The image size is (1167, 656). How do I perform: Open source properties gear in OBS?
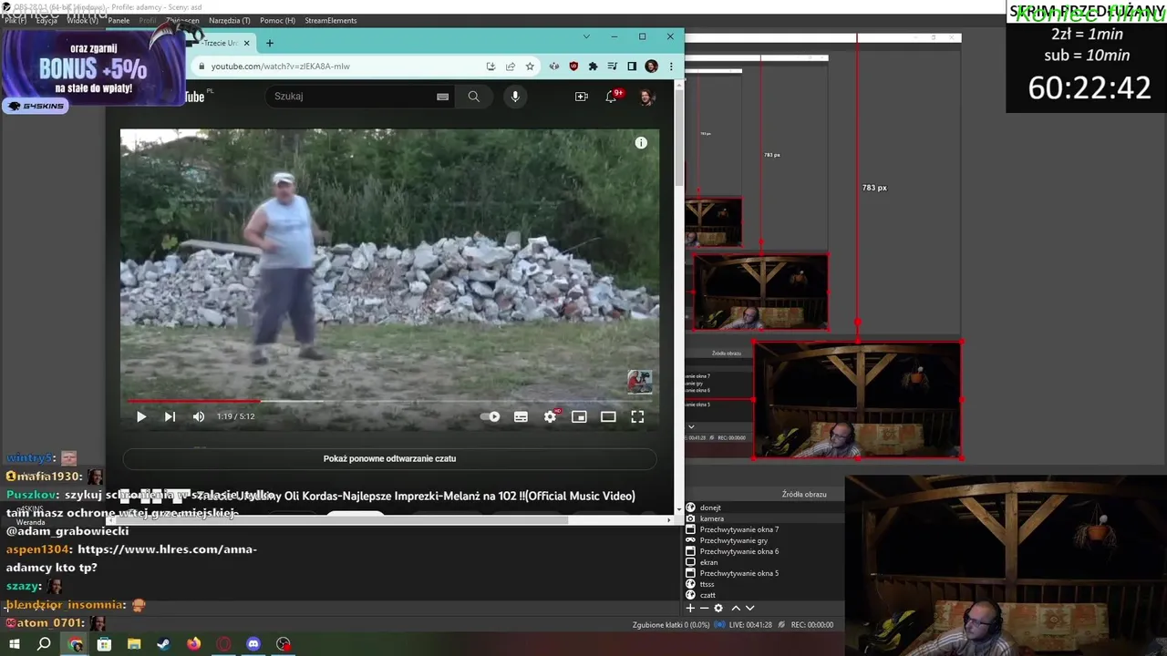(x=718, y=608)
